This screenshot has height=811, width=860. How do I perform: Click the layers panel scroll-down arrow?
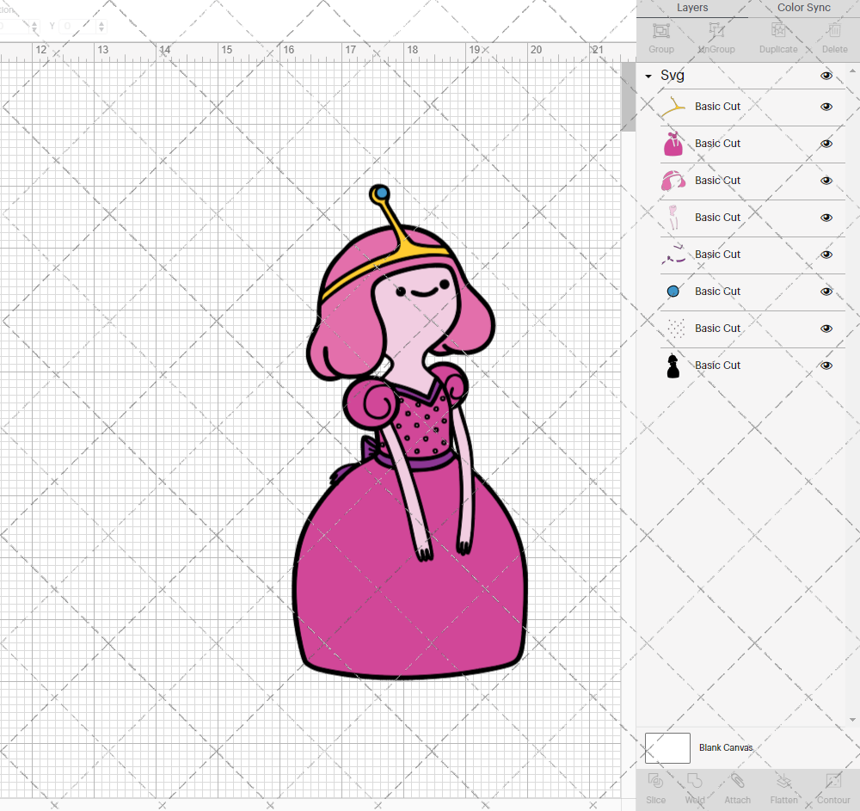click(851, 720)
